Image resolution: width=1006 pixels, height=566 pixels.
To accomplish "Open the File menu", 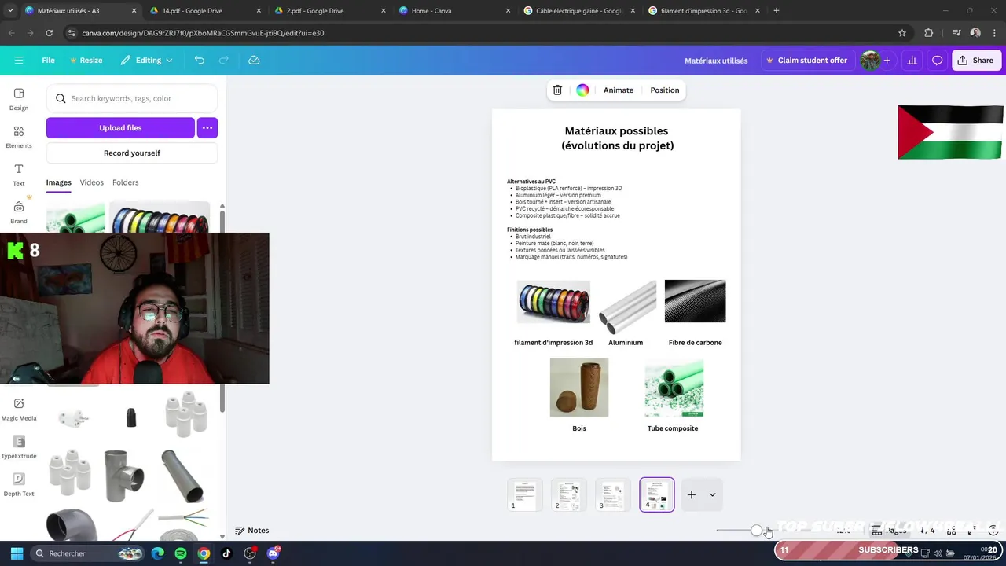I will 48,61.
